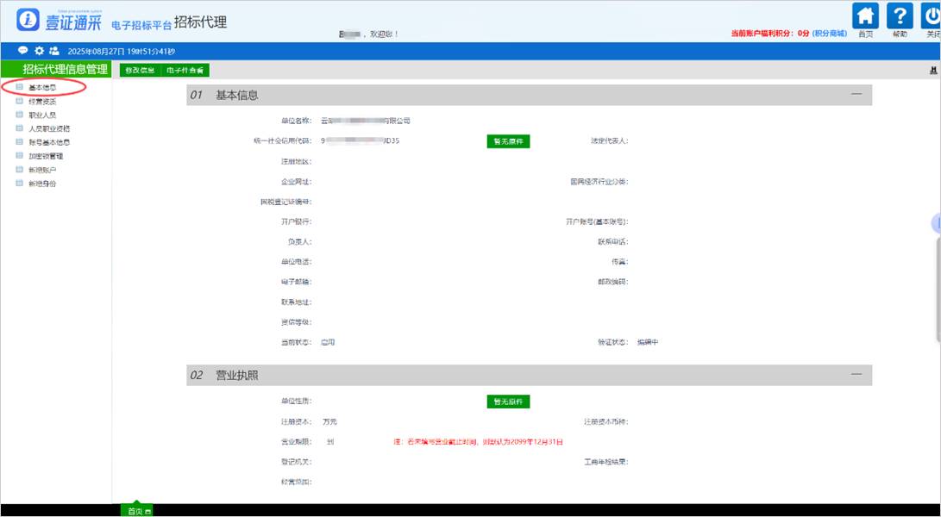
Task: Click the 首页 house icon
Action: coord(865,16)
